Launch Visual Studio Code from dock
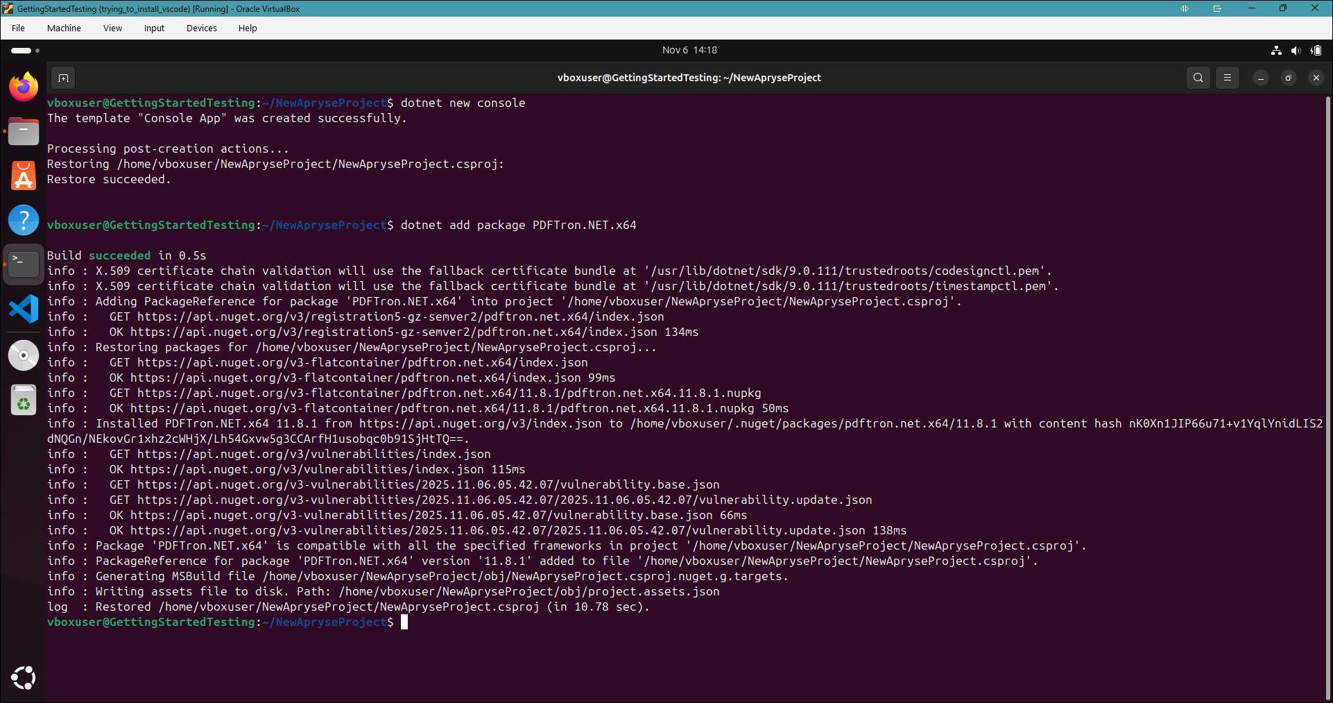 coord(24,309)
